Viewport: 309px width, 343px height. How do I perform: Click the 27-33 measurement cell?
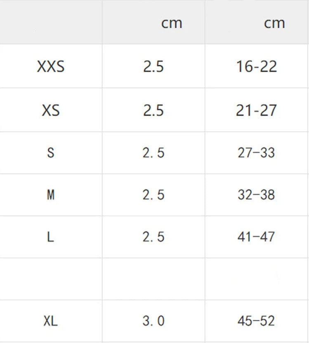point(256,153)
